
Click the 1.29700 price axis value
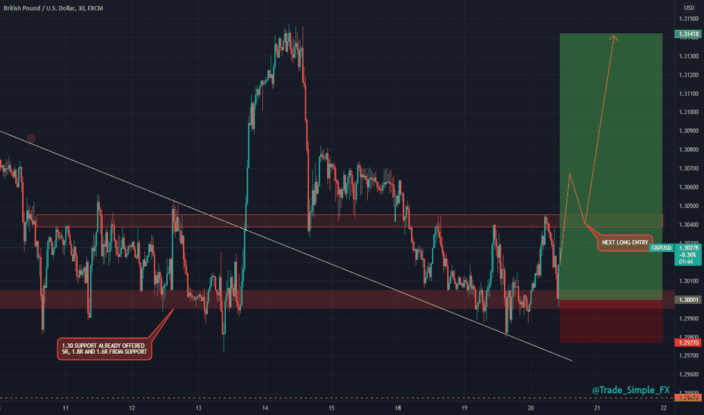point(689,356)
